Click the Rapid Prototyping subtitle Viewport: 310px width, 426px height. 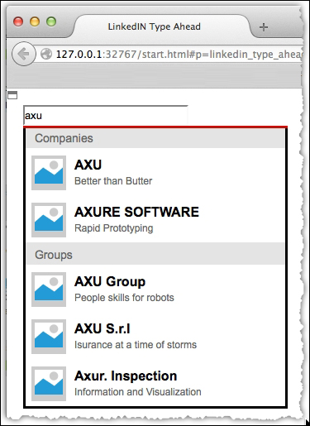pyautogui.click(x=114, y=228)
